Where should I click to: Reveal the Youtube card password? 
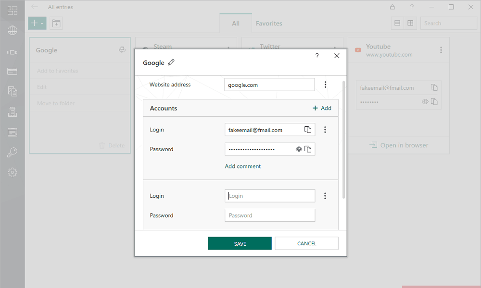(x=425, y=102)
